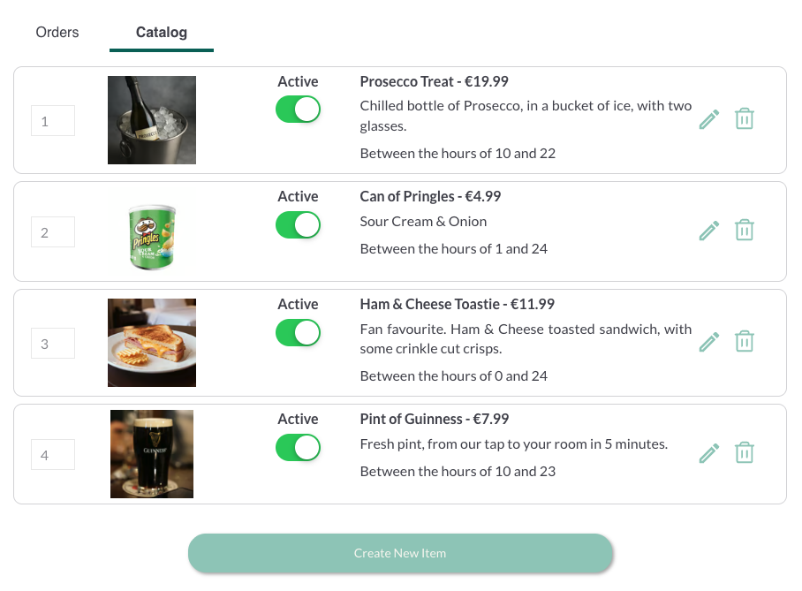Edit the Can of Pringles item

pyautogui.click(x=708, y=230)
